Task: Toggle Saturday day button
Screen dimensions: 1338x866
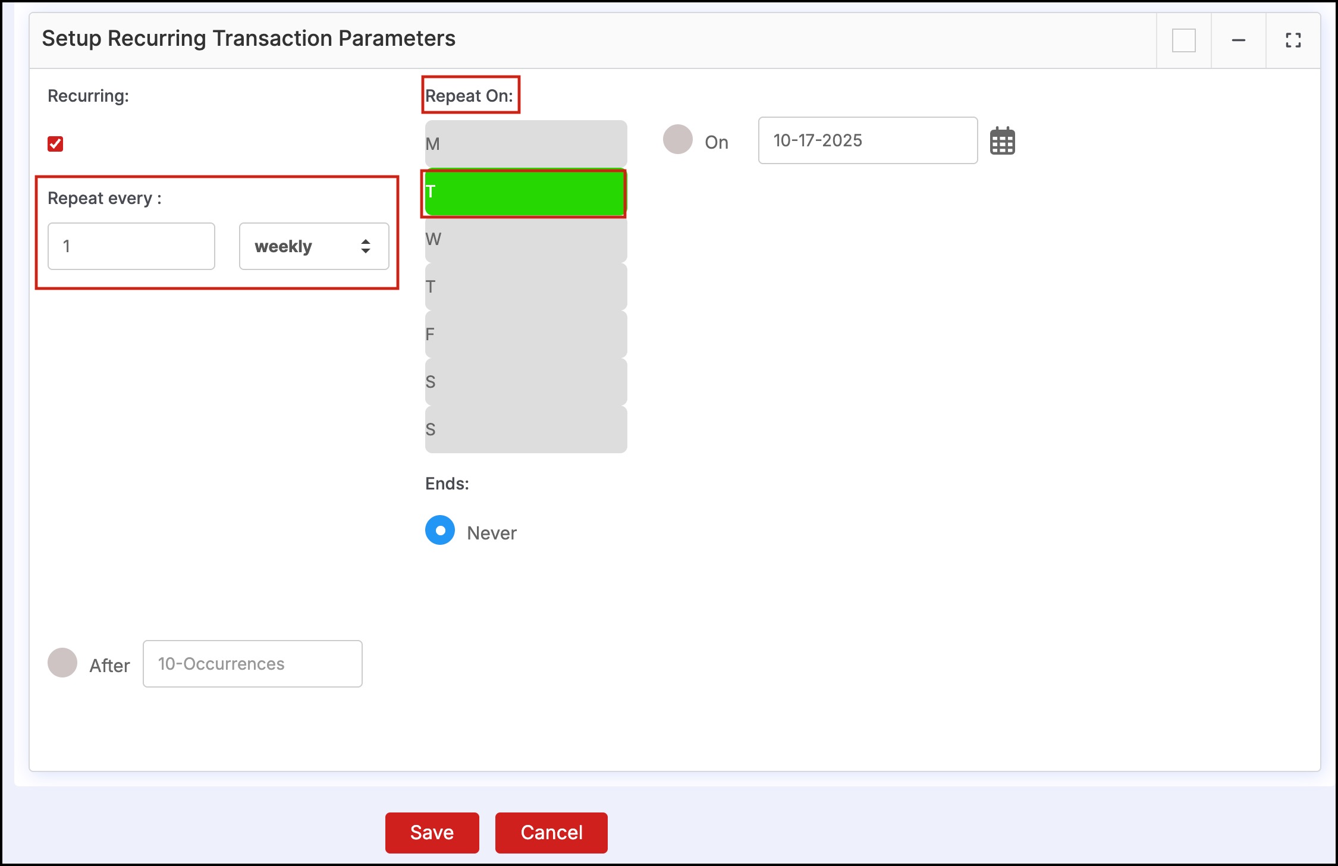Action: 526,382
